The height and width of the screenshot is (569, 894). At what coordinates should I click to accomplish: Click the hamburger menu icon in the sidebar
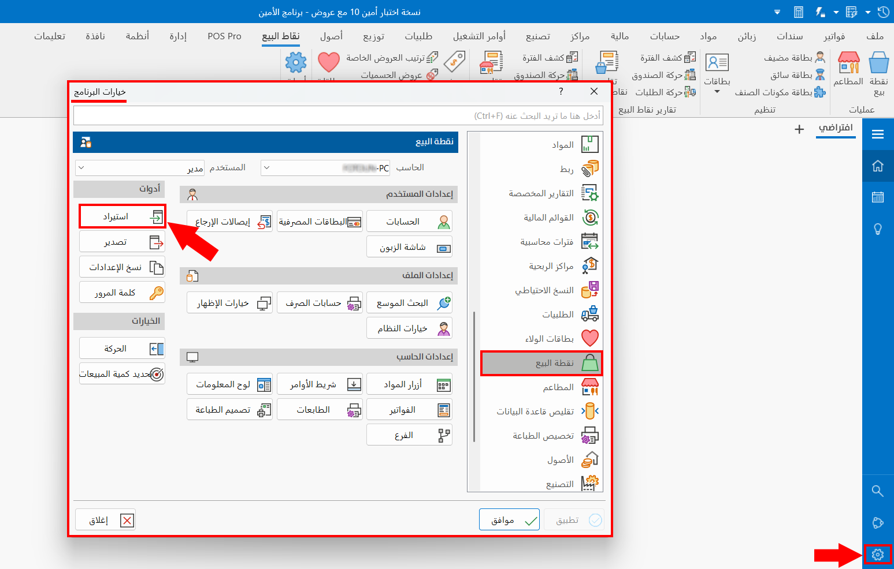tap(877, 134)
